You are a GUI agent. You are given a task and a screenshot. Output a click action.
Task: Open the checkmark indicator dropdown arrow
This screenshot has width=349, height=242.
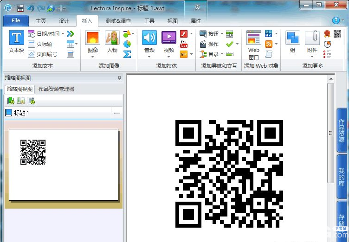point(237,44)
